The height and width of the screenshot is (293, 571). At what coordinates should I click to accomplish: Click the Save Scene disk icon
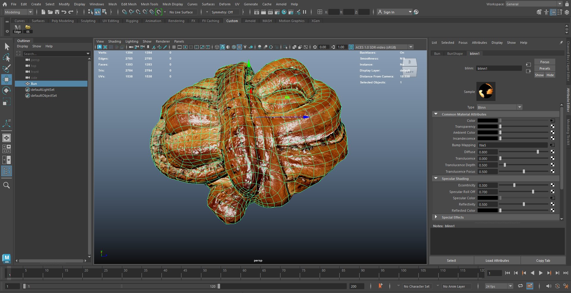click(57, 12)
